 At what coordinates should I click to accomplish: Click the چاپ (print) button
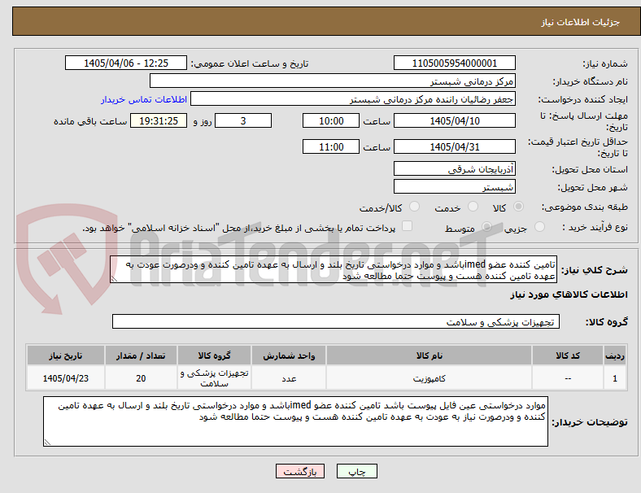pos(356,471)
